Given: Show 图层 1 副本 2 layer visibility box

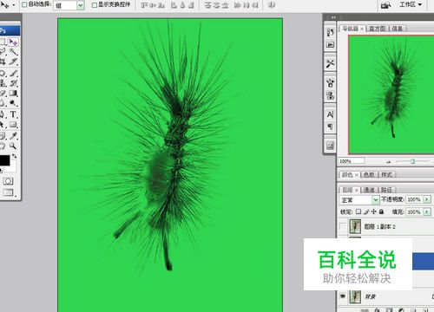Looking at the screenshot, I should 343,226.
